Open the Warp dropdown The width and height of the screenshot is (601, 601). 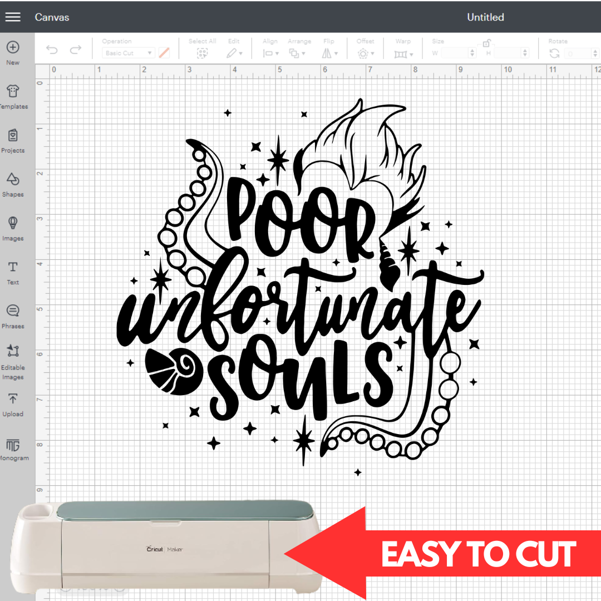click(x=403, y=54)
